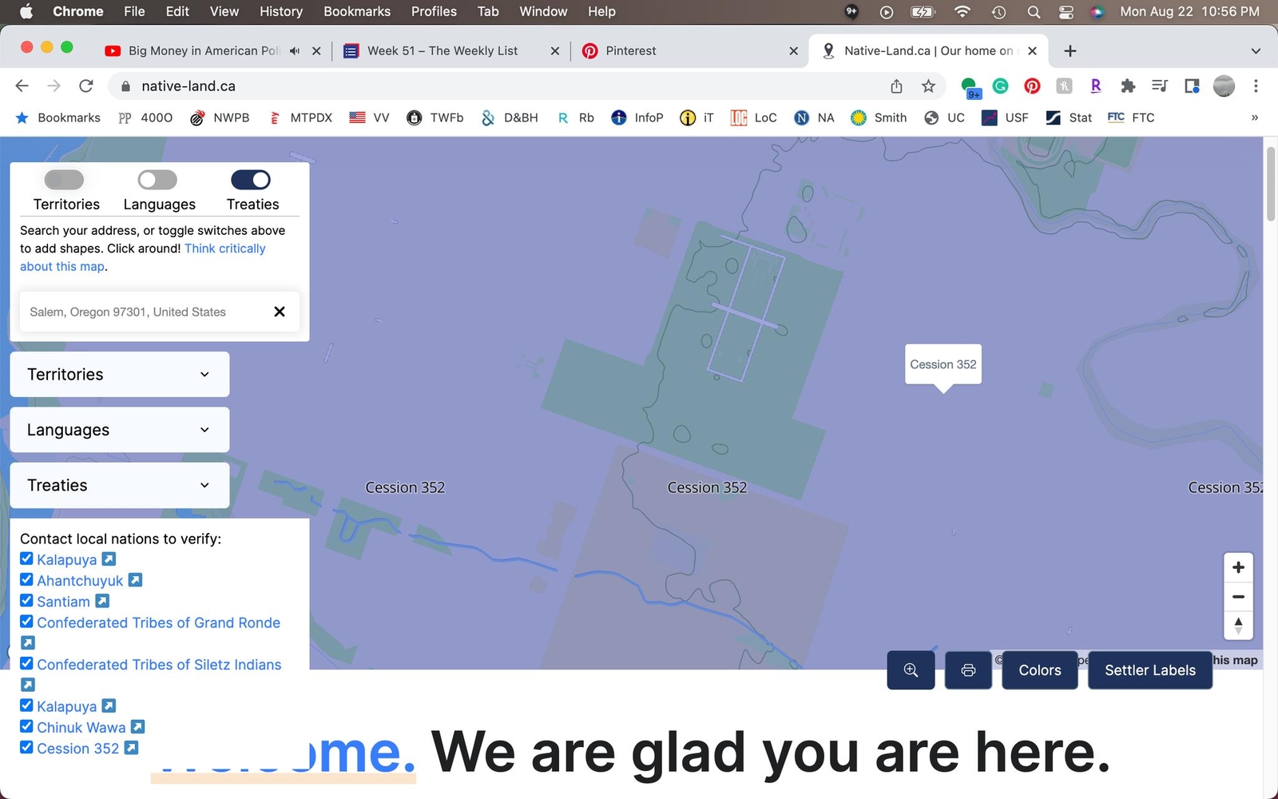The image size is (1278, 799).
Task: Bookmark this page with the star icon
Action: pos(928,85)
